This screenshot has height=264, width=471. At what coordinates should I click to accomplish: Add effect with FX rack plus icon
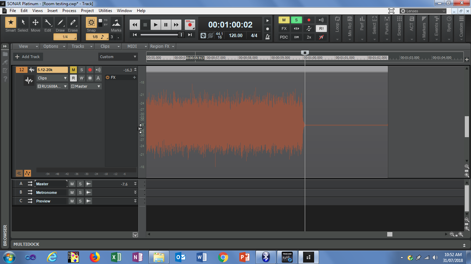134,77
